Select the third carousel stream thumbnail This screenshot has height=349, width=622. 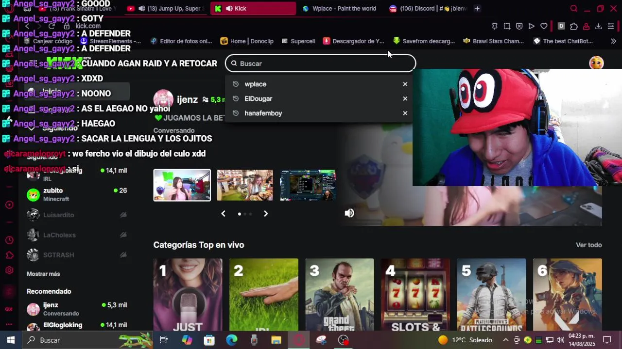pyautogui.click(x=308, y=185)
